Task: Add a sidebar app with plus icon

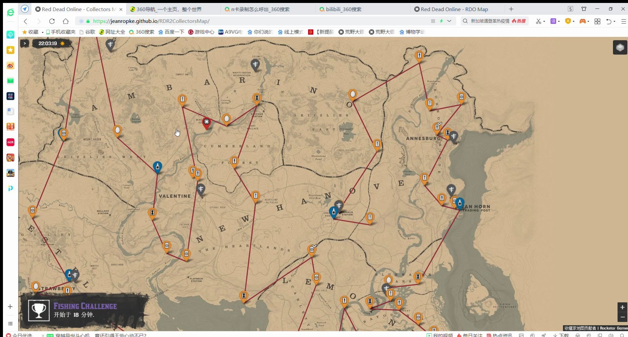Action: pos(10,307)
